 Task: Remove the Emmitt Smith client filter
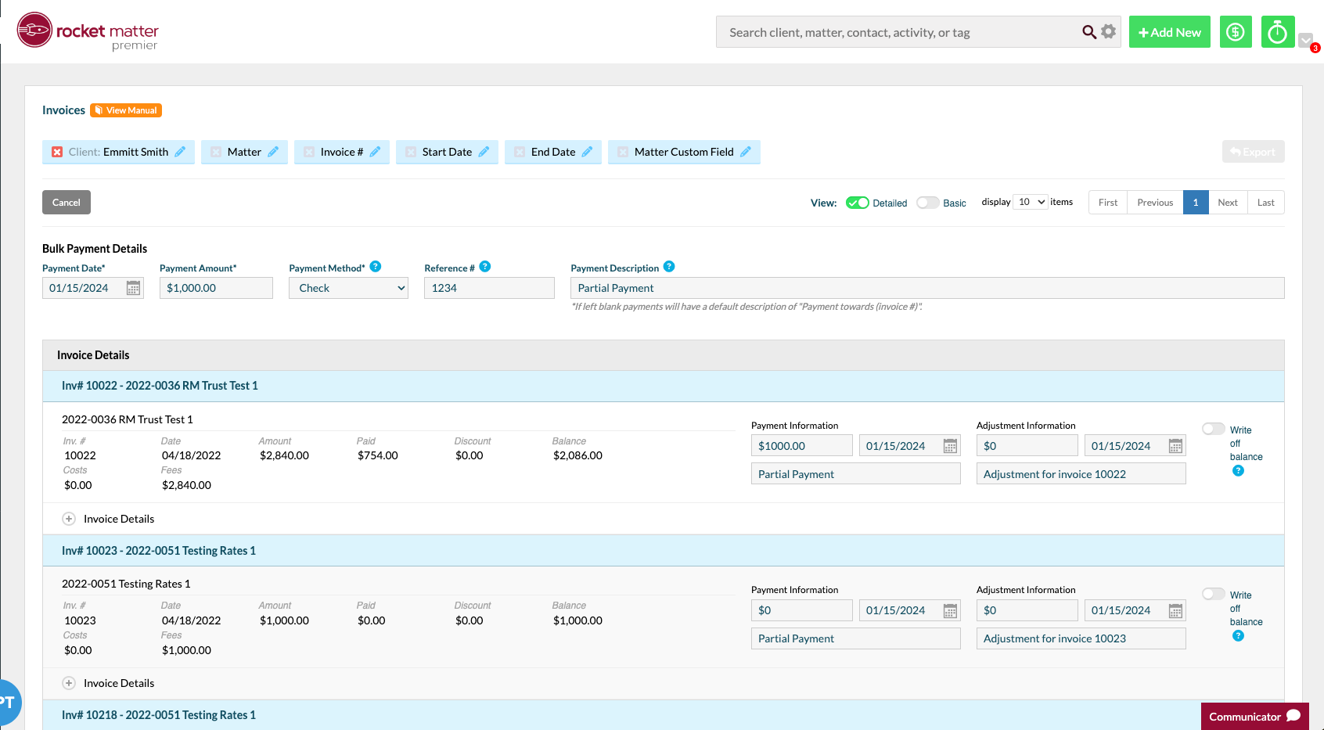tap(57, 152)
